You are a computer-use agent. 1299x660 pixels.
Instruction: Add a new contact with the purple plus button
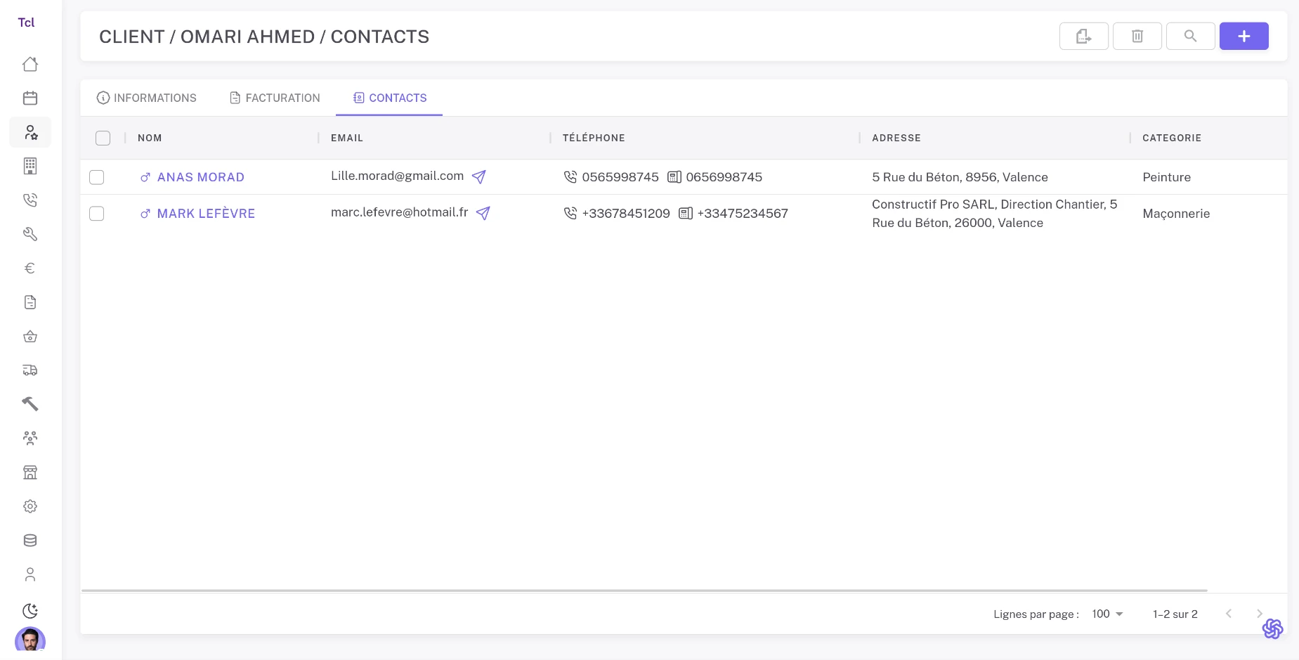point(1243,36)
